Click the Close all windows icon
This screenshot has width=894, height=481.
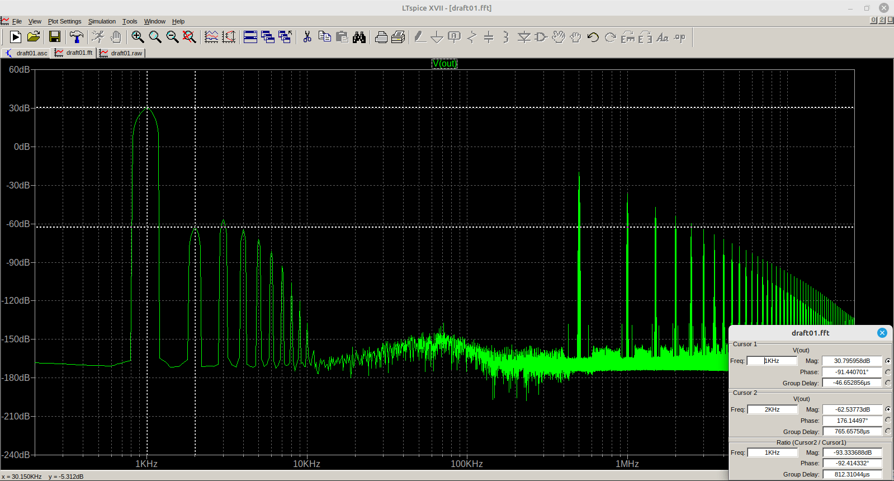click(285, 37)
